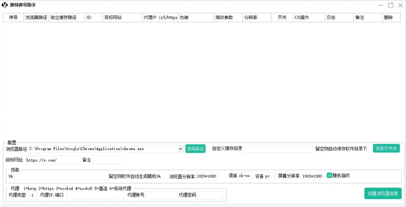Click the 目标网站 column header
The image size is (406, 207).
(x=122, y=17)
